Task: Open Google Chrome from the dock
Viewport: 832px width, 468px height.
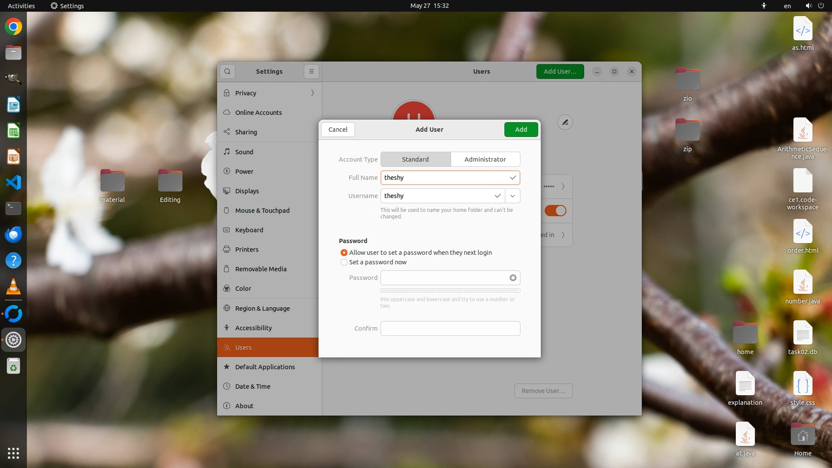Action: pyautogui.click(x=13, y=27)
